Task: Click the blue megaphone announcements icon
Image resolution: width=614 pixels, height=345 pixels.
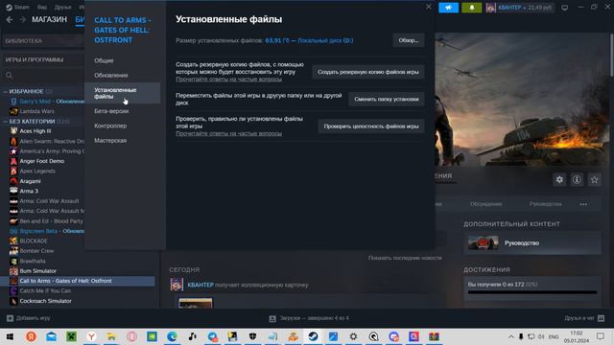Action: pyautogui.click(x=448, y=8)
